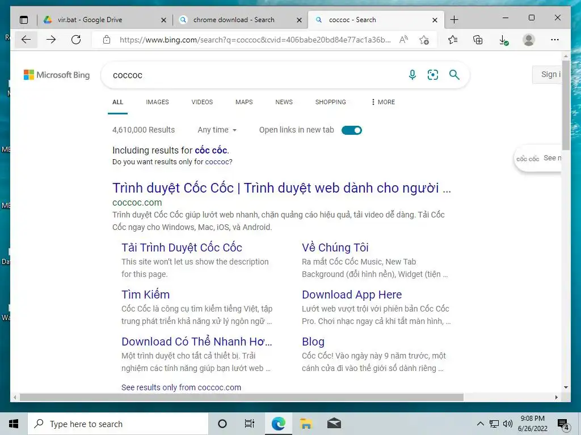Open the Download Có Thể Nhanh Hơn link
581x435 pixels.
pyautogui.click(x=197, y=342)
